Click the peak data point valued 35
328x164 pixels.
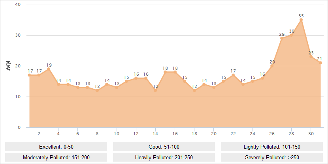[x=301, y=20]
